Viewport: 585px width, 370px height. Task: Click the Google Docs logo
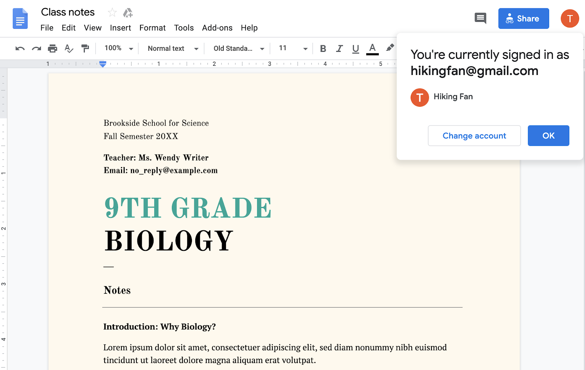coord(20,18)
